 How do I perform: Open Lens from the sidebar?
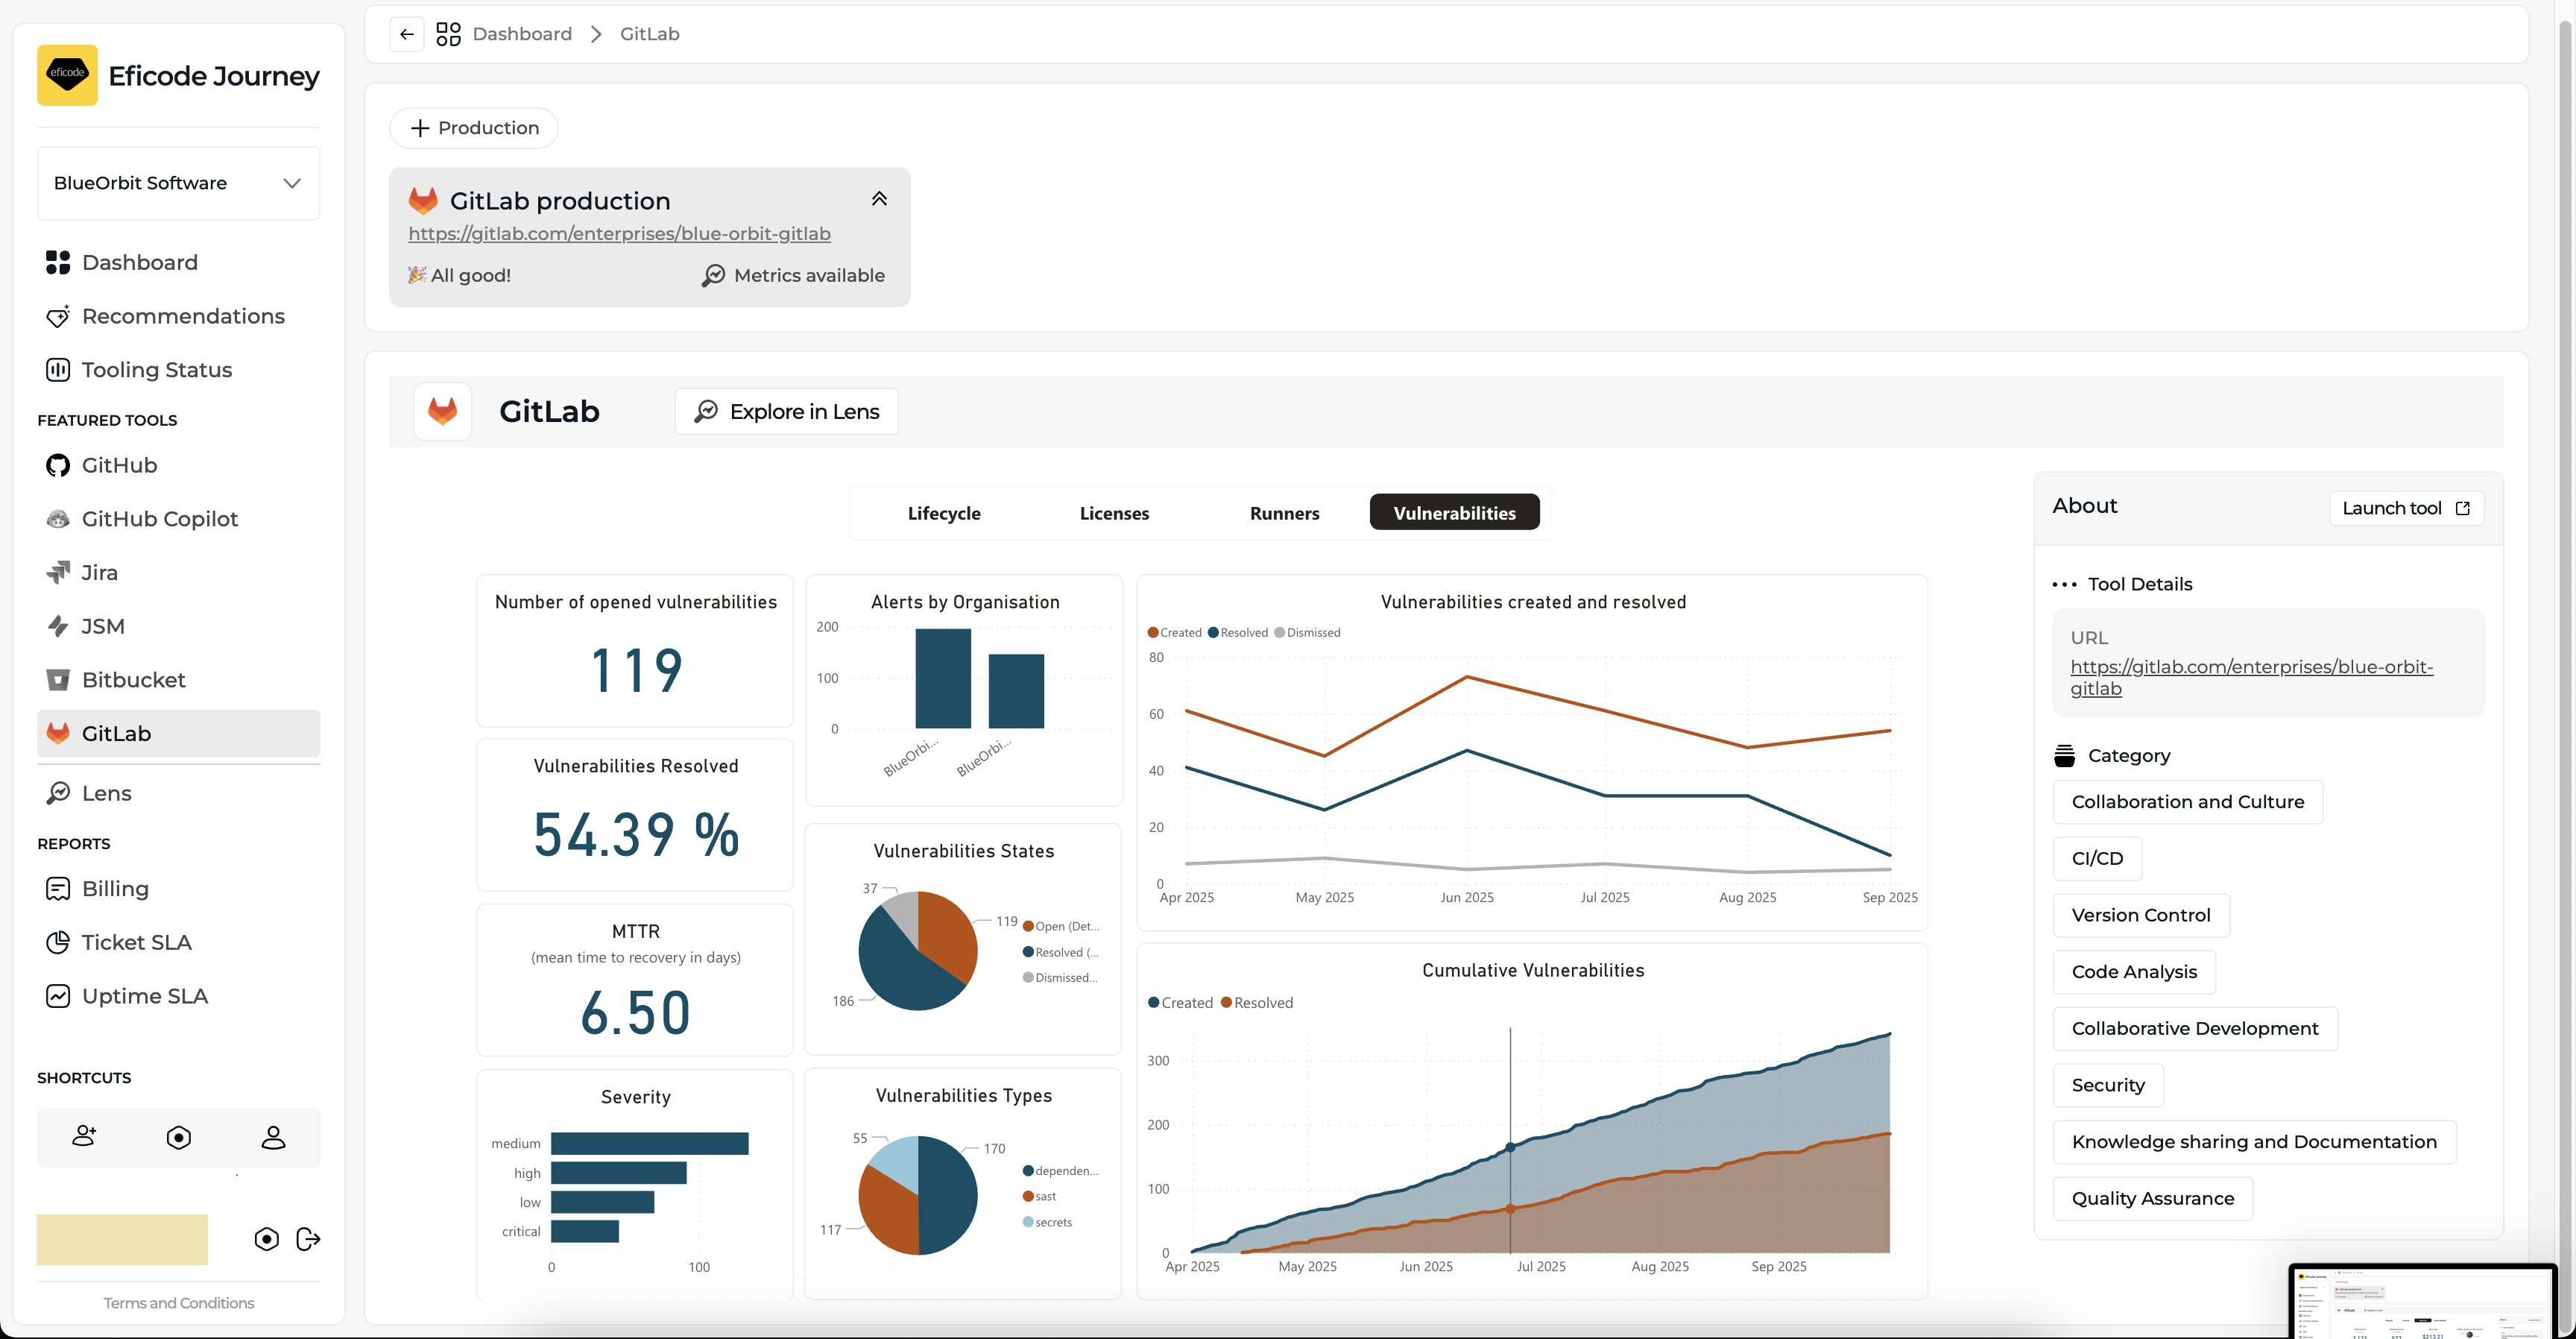[x=106, y=793]
